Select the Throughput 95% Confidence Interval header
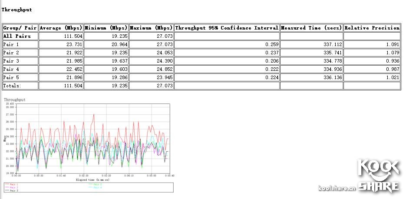This screenshot has width=406, height=199. pyautogui.click(x=227, y=28)
